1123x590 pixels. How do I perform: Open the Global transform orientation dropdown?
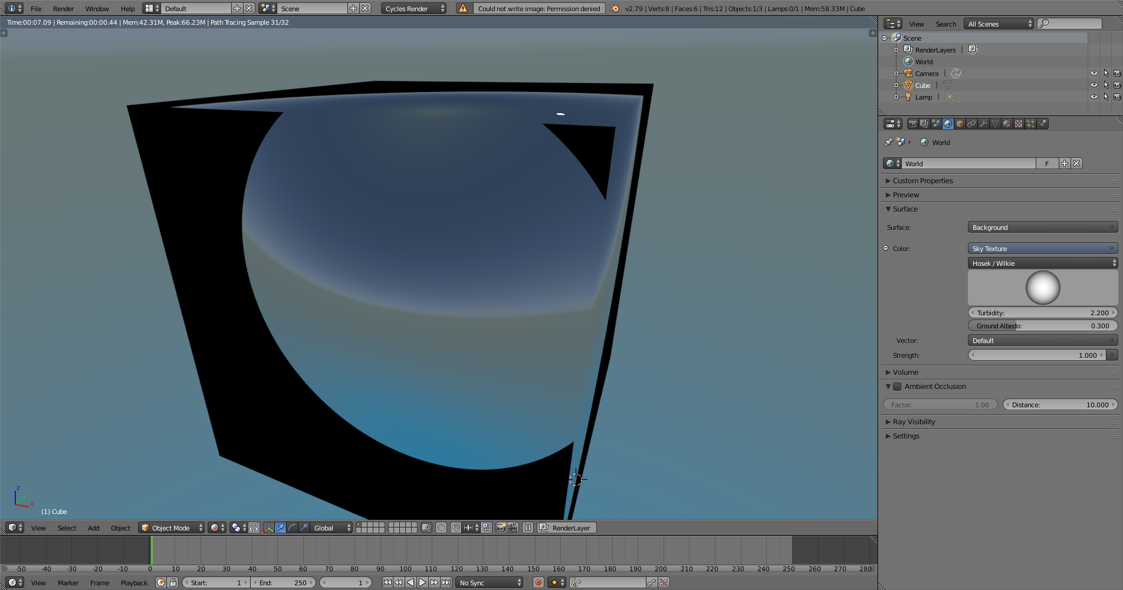[x=331, y=528]
